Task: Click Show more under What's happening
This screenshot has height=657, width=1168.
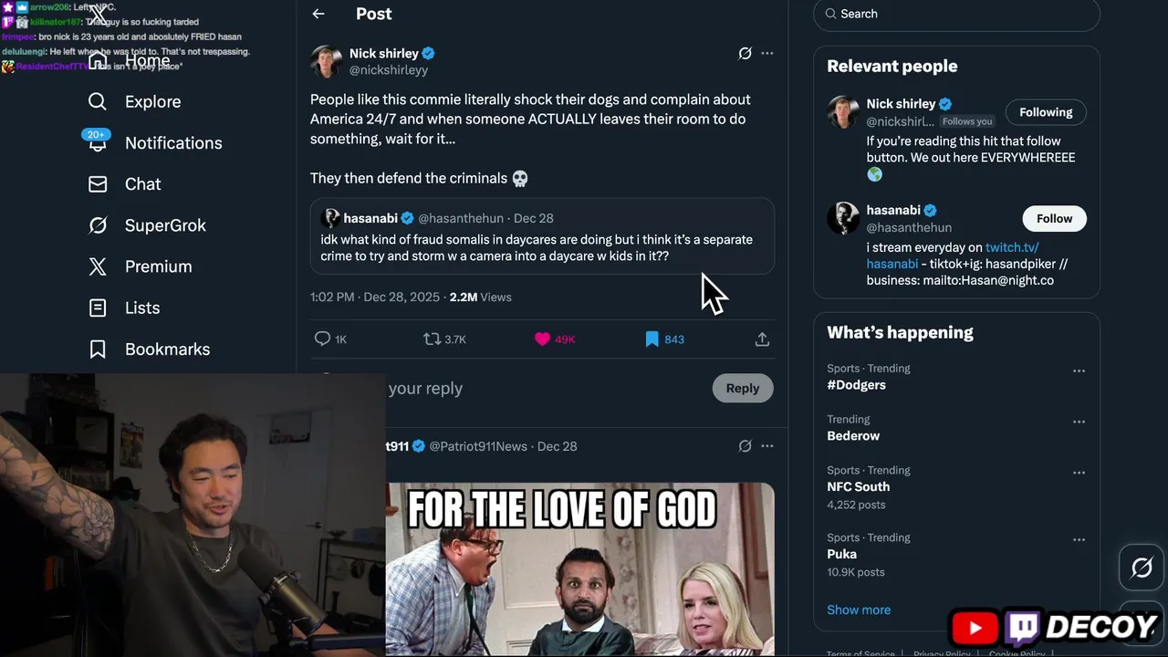Action: coord(859,610)
